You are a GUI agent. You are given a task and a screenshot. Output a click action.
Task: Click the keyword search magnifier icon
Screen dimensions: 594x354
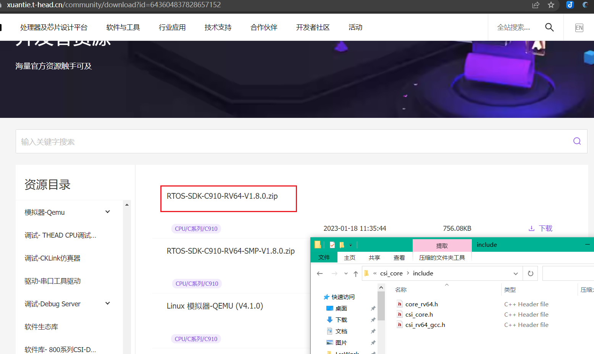577,141
